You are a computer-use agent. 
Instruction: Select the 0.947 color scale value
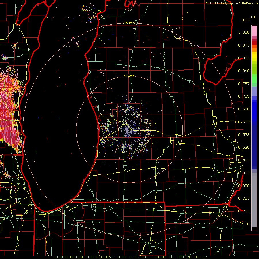point(244,45)
